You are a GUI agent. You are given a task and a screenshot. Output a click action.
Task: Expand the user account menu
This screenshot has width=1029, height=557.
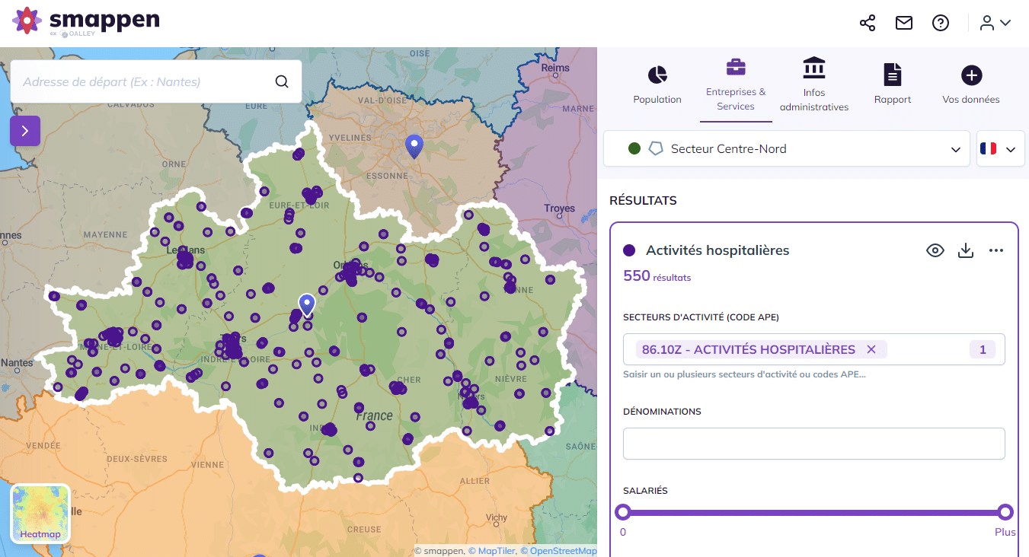pos(994,23)
